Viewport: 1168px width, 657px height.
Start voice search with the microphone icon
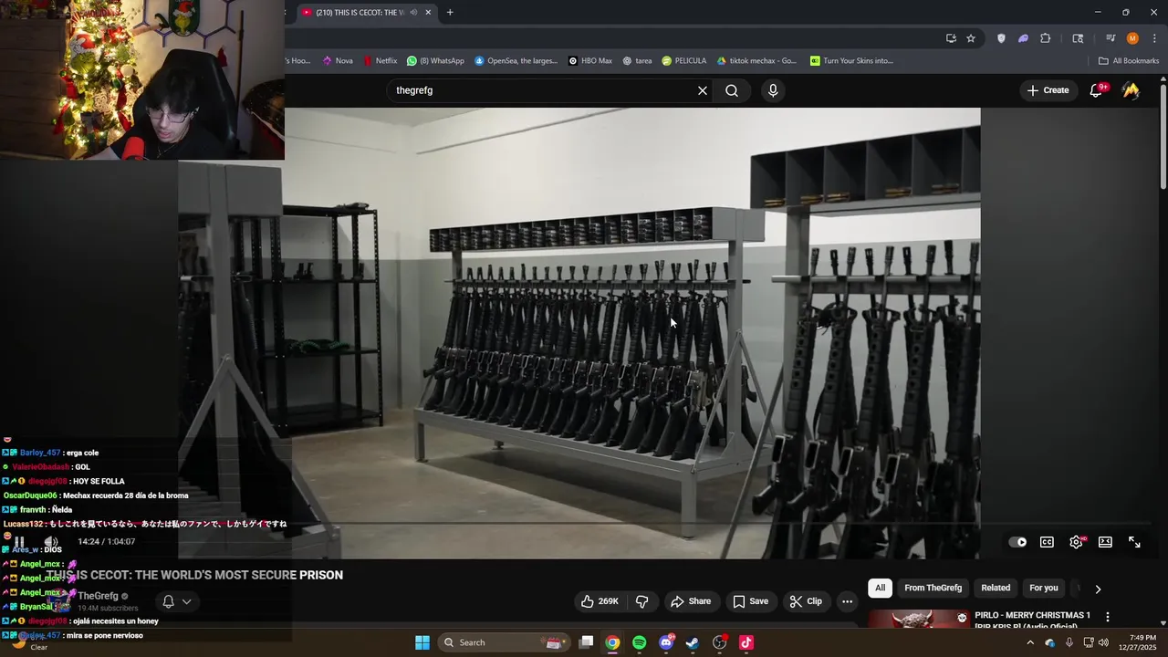point(773,90)
